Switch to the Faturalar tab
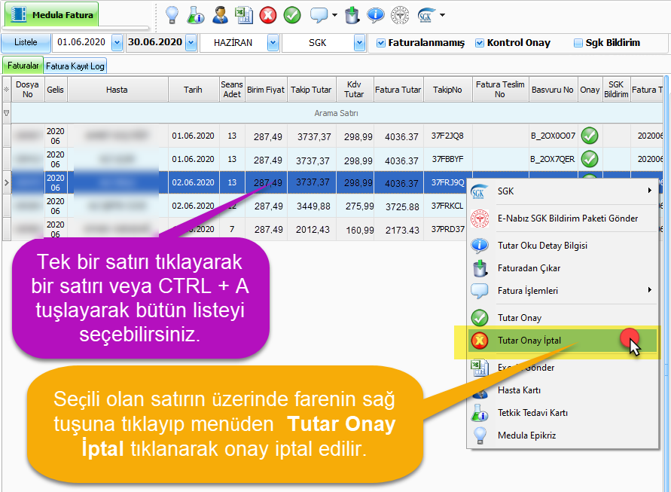 pos(23,66)
